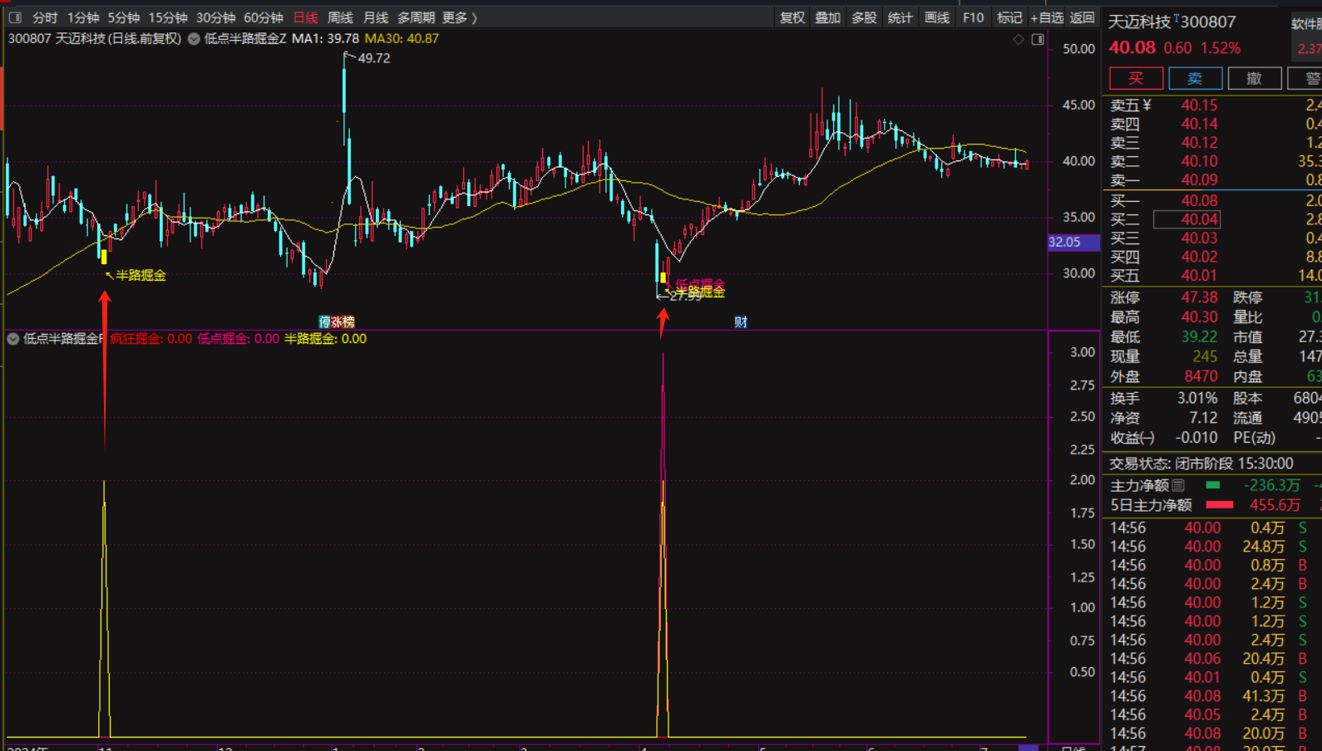This screenshot has width=1322, height=751.
Task: Expand the 低点半路掘金 sub-chart indicator dropdown
Action: [13, 339]
